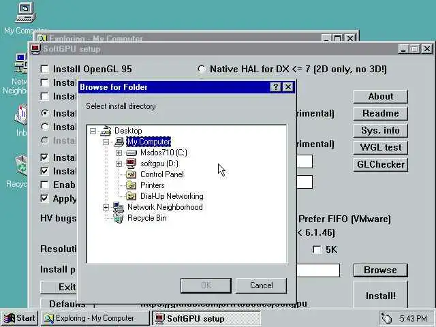Open the Start menu
This screenshot has height=327, width=436.
click(20, 318)
